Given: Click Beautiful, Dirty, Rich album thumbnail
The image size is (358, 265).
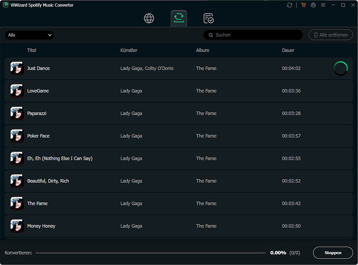Looking at the screenshot, I should click(x=17, y=181).
